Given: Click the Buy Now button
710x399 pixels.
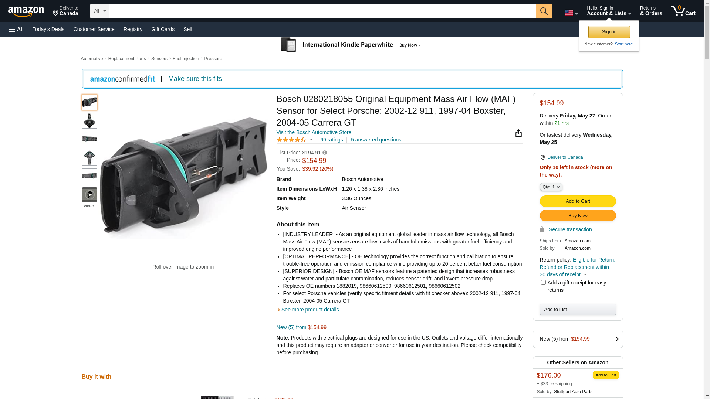Looking at the screenshot, I should (577, 216).
